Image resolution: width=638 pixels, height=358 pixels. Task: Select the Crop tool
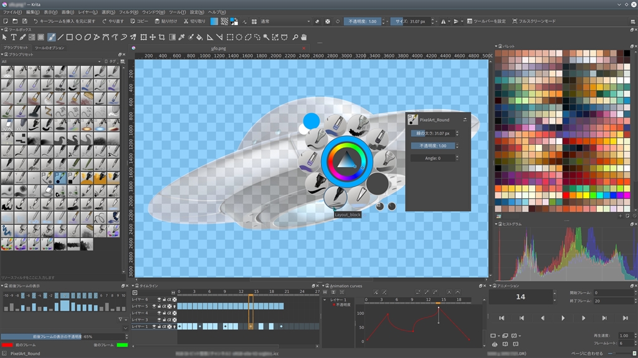tap(161, 37)
